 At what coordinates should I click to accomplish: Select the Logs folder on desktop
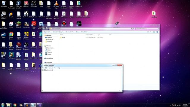point(4,66)
